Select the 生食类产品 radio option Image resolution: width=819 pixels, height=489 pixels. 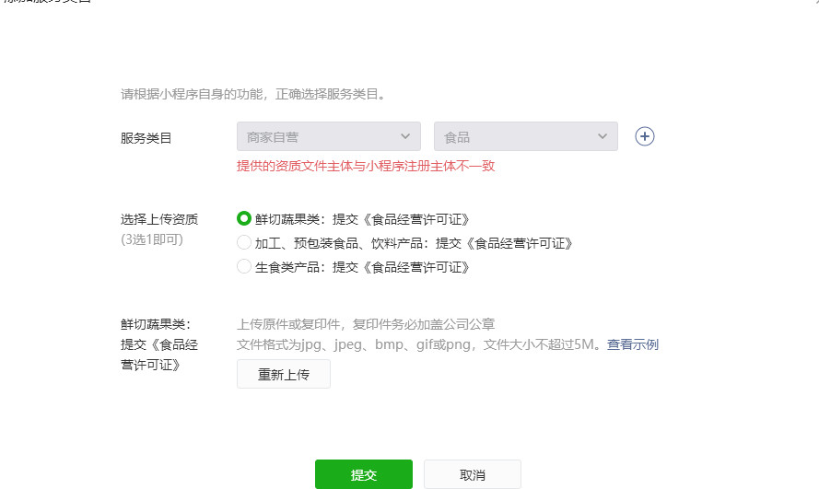coord(244,267)
